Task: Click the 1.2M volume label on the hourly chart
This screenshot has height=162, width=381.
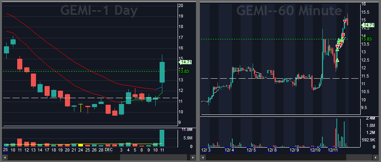Action: point(370,132)
